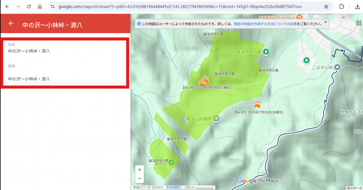View site information icon in address bar
363x190 pixels.
coord(53,7)
